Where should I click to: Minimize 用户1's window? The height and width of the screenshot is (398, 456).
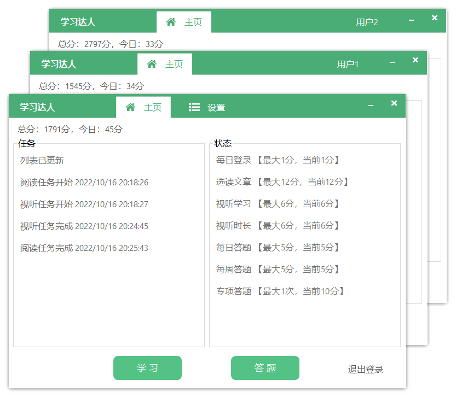click(x=392, y=62)
